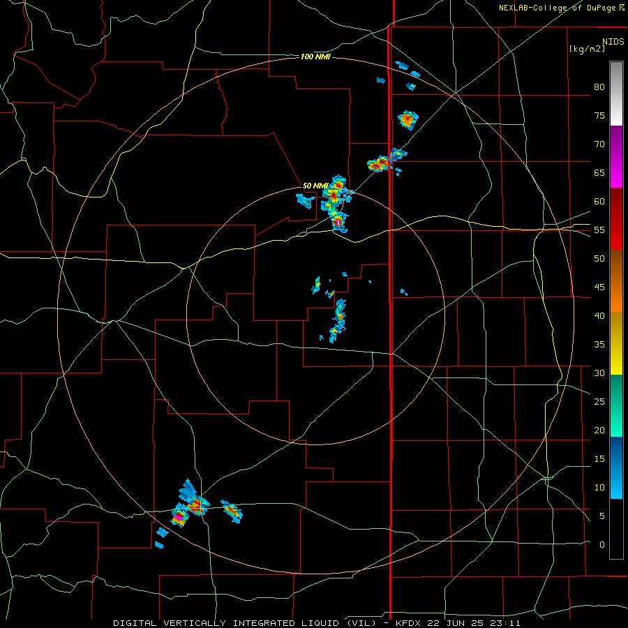Click the 5 value on the VIL scale
Screen dimensions: 628x628
602,516
